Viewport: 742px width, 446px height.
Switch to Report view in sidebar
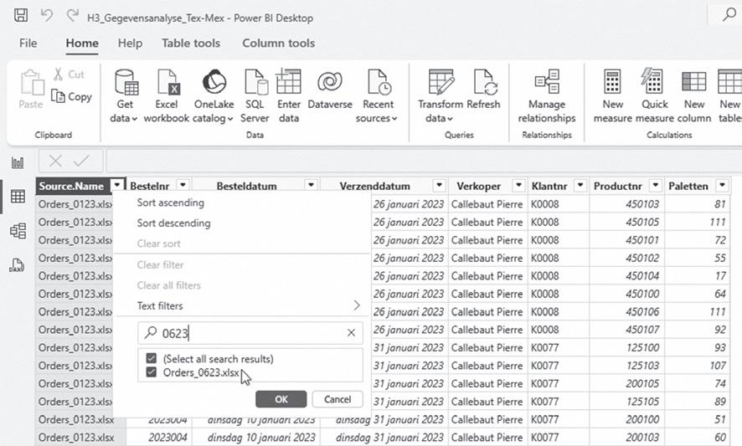click(18, 162)
